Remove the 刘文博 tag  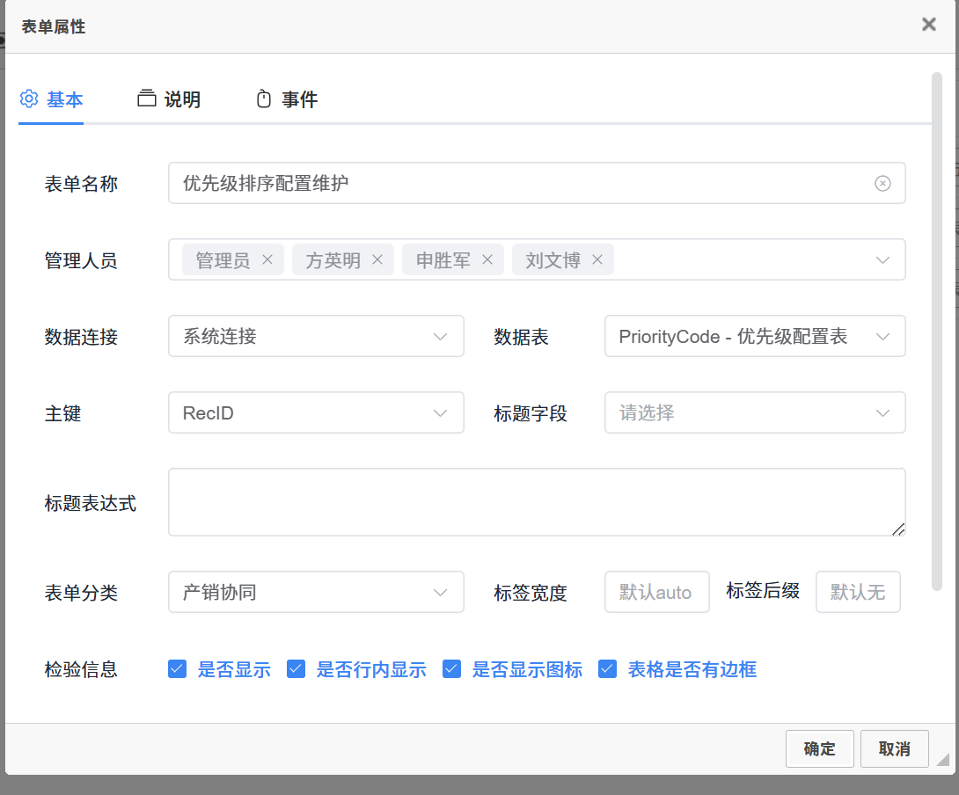[597, 260]
